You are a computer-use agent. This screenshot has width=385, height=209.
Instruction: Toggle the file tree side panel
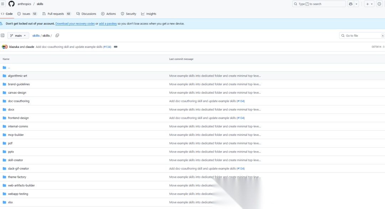2,35
